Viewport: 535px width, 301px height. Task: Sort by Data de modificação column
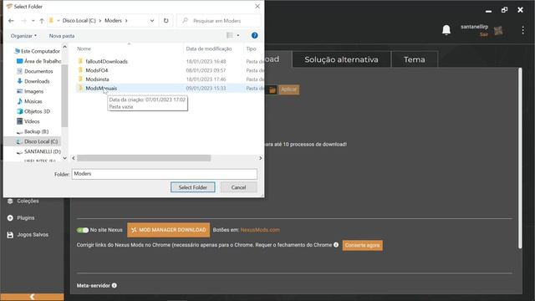209,48
